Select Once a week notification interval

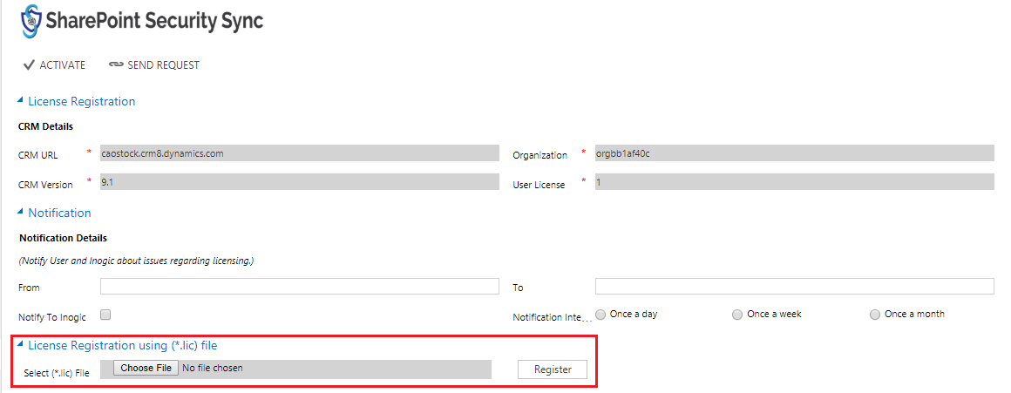click(x=737, y=315)
